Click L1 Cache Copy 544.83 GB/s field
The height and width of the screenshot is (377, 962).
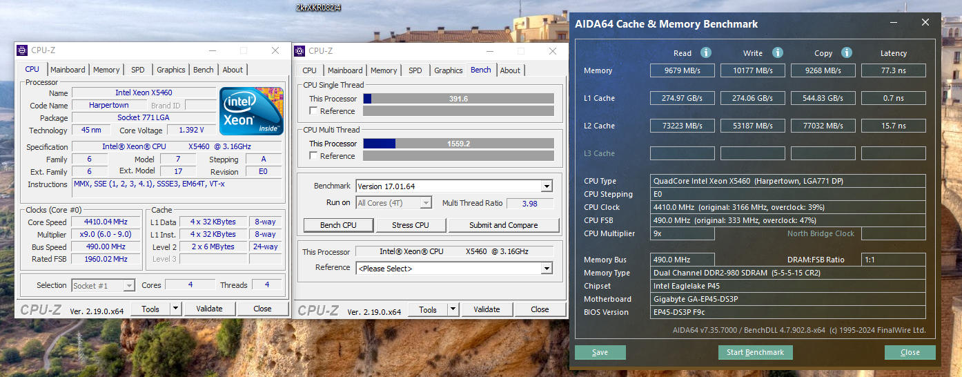tap(823, 98)
